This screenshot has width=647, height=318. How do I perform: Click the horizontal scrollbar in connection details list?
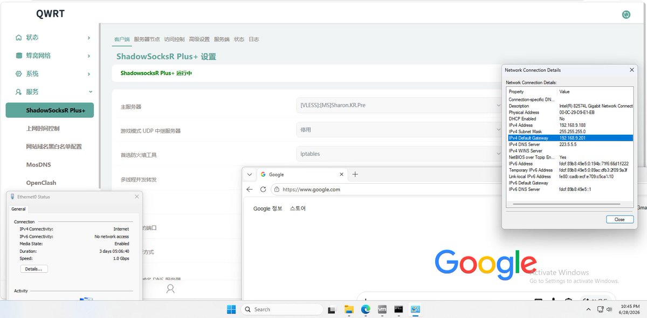click(568, 204)
